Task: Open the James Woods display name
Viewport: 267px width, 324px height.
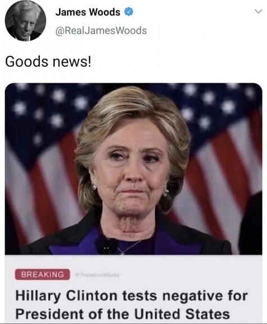Action: [x=88, y=12]
